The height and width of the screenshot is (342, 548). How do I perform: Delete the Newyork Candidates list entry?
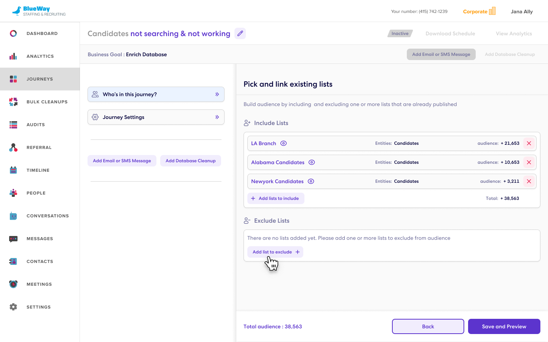pyautogui.click(x=529, y=181)
